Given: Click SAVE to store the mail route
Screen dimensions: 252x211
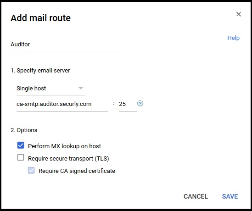Looking at the screenshot, I should 230,196.
